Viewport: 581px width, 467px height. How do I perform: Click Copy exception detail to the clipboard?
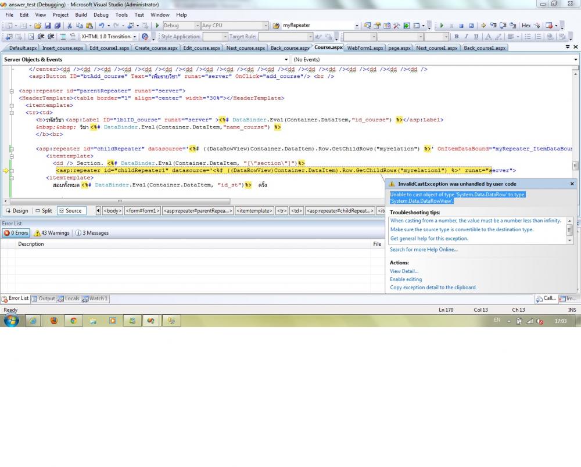432,288
